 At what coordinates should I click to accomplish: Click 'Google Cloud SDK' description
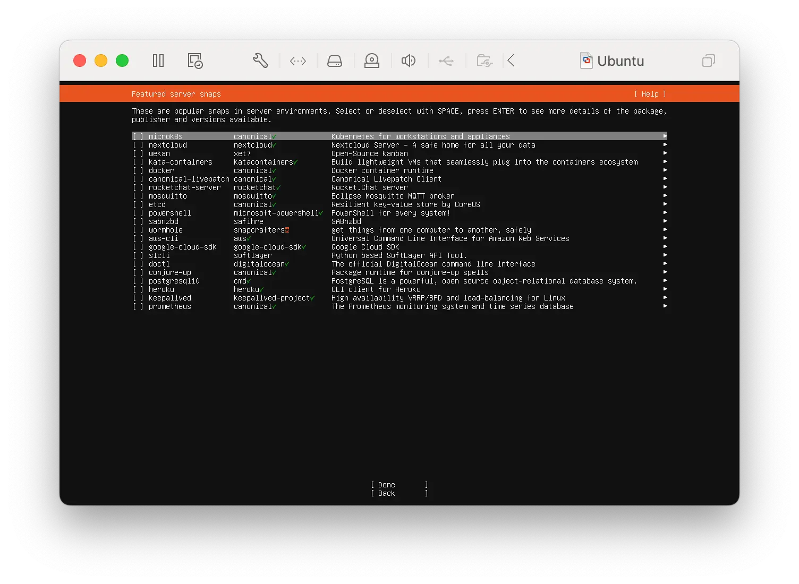[x=365, y=247]
